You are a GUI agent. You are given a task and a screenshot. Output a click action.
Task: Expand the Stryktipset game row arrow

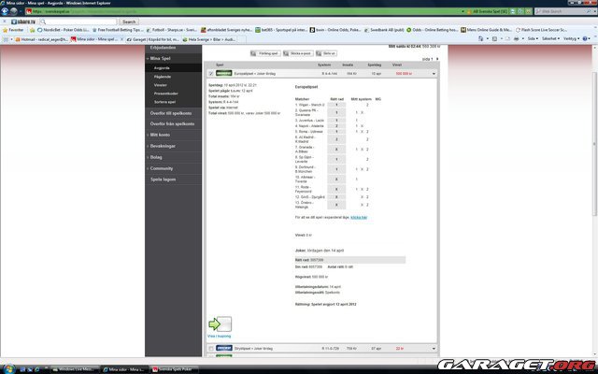tap(433, 348)
